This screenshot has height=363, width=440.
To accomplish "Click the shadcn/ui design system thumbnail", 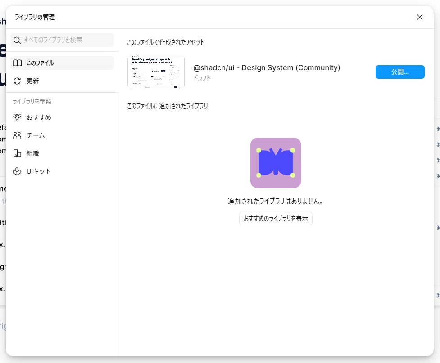I will click(155, 72).
